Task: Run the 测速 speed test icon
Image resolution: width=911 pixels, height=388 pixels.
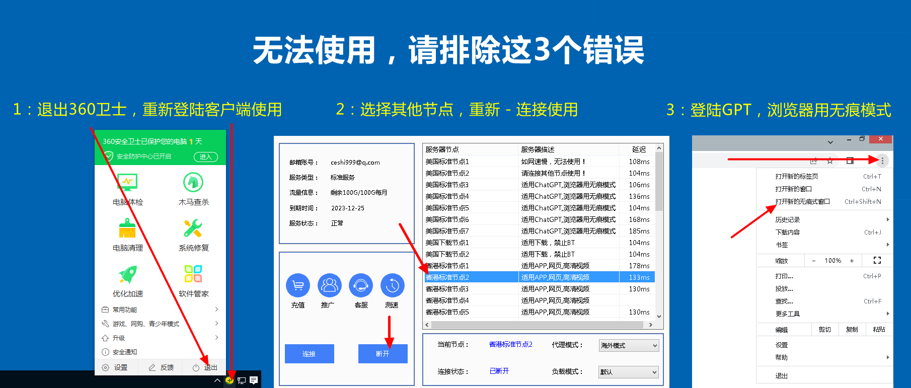Action: tap(392, 286)
